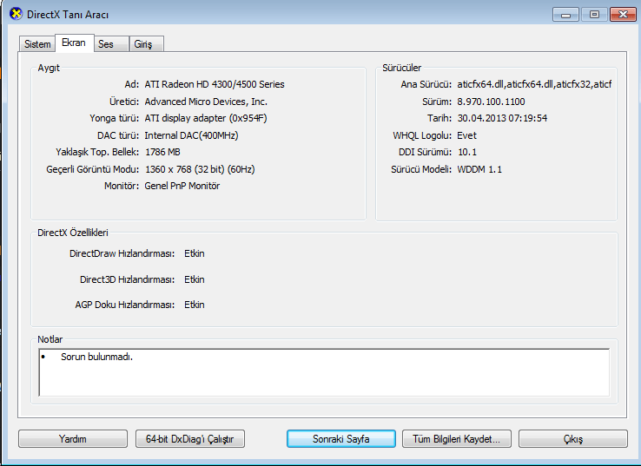
Task: Minimize the DirectX Tanı Aracı window
Action: pyautogui.click(x=565, y=14)
